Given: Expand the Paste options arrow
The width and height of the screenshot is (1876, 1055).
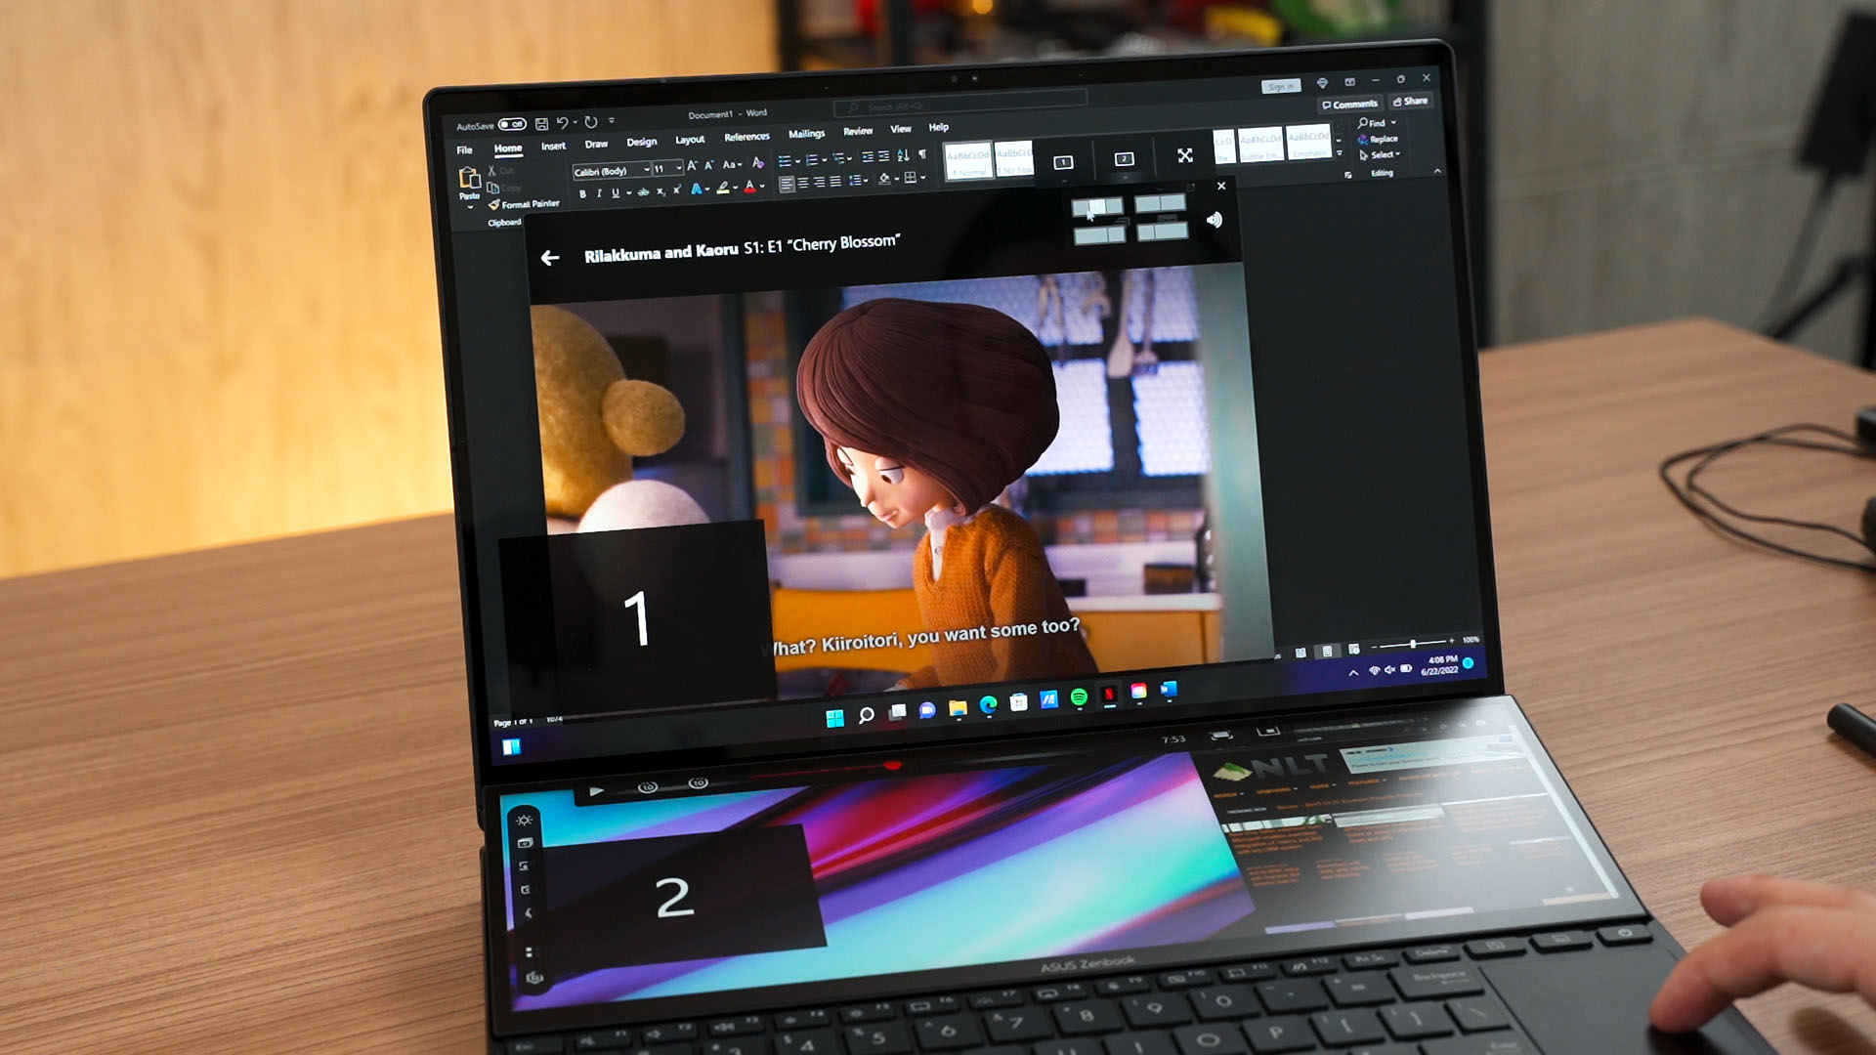Looking at the screenshot, I should [470, 207].
